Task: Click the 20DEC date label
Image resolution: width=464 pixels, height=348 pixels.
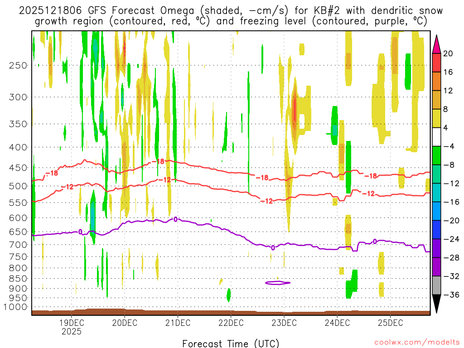Action: pyautogui.click(x=125, y=323)
